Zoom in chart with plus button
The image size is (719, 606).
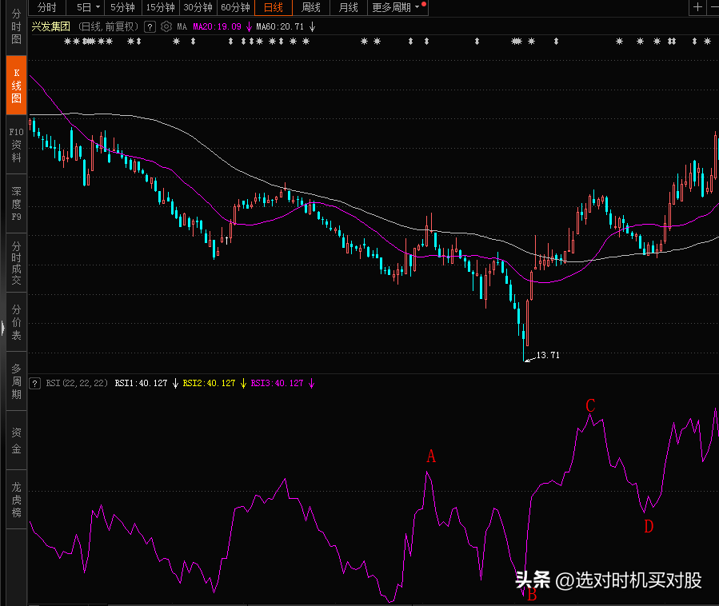click(x=697, y=7)
